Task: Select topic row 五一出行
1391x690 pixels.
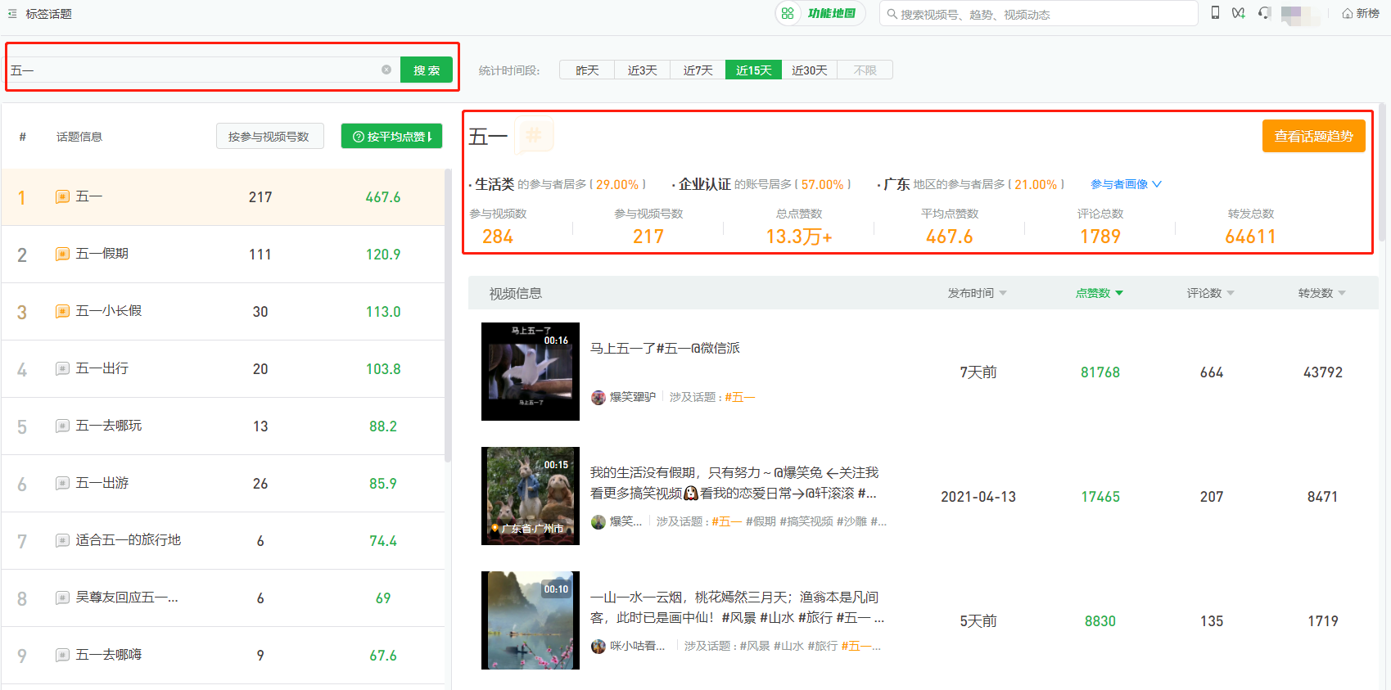Action: 223,369
